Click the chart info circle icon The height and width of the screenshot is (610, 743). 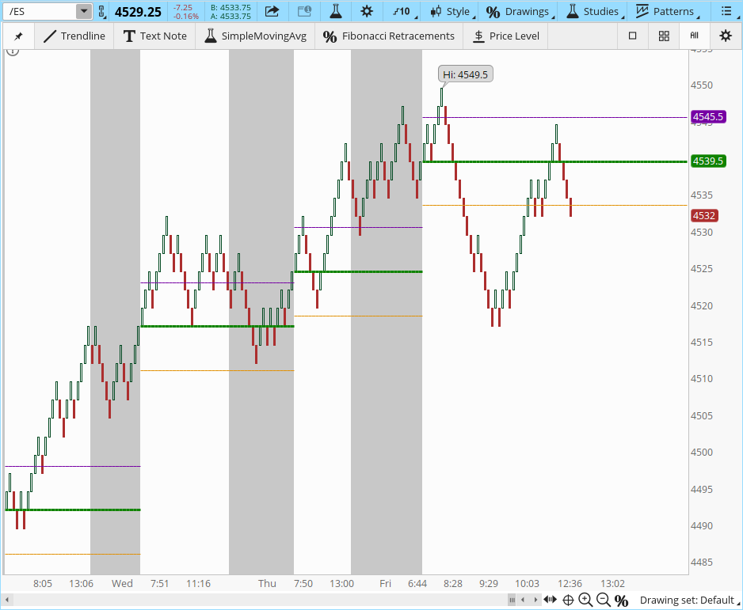(x=13, y=51)
